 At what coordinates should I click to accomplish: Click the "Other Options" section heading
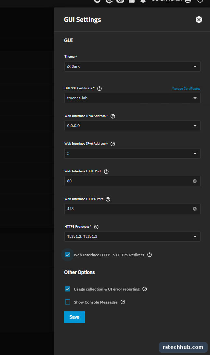tap(79, 272)
